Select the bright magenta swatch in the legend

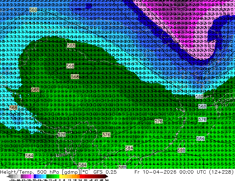[30, 176]
